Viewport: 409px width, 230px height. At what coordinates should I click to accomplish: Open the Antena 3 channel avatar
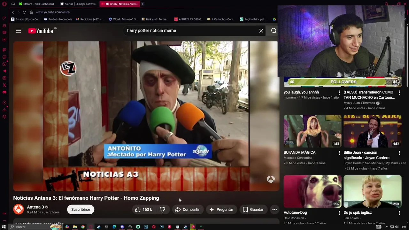19,210
